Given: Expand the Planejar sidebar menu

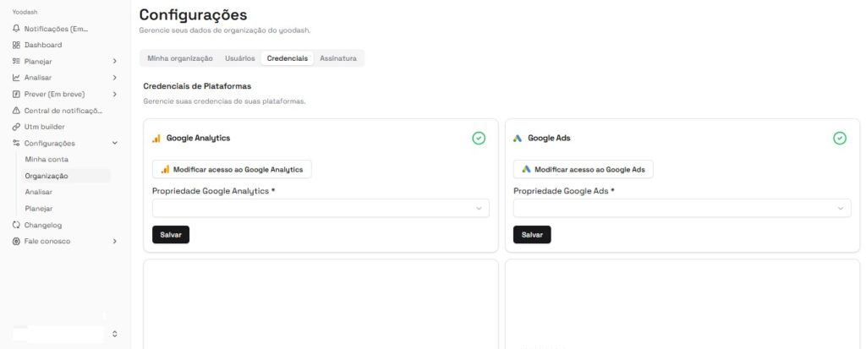Looking at the screenshot, I should click(114, 62).
